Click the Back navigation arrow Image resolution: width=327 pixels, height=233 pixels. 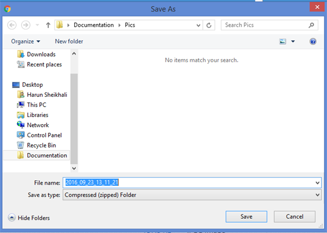tap(11, 25)
